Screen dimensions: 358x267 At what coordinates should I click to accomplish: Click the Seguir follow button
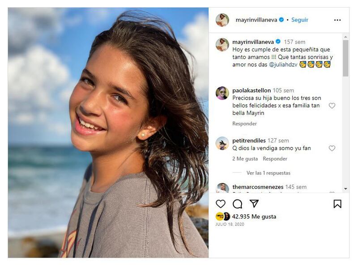pyautogui.click(x=299, y=20)
